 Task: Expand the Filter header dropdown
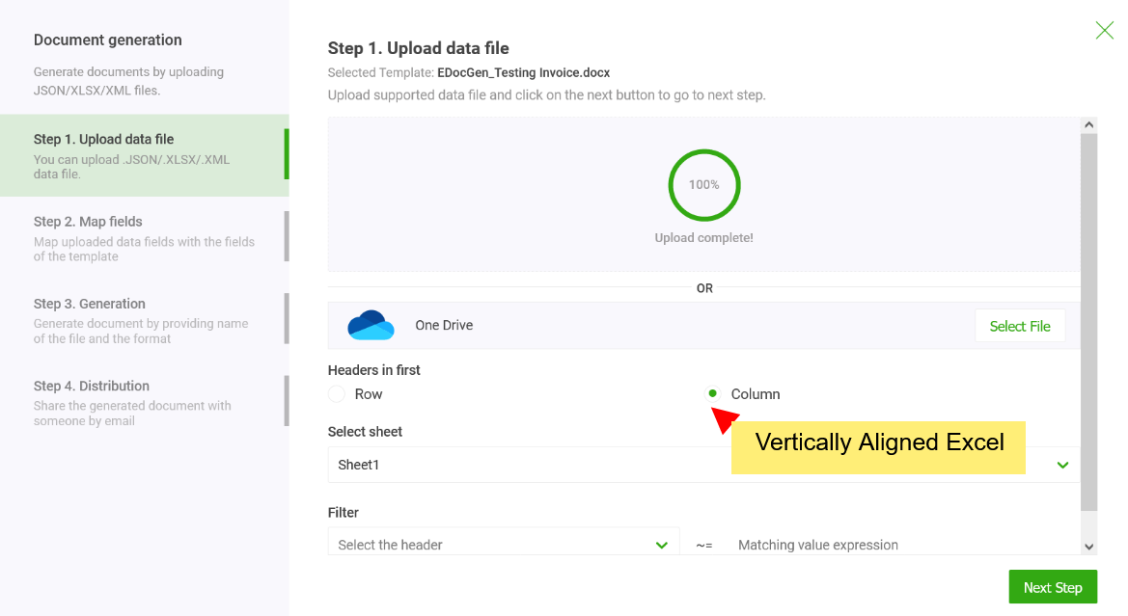pos(503,545)
